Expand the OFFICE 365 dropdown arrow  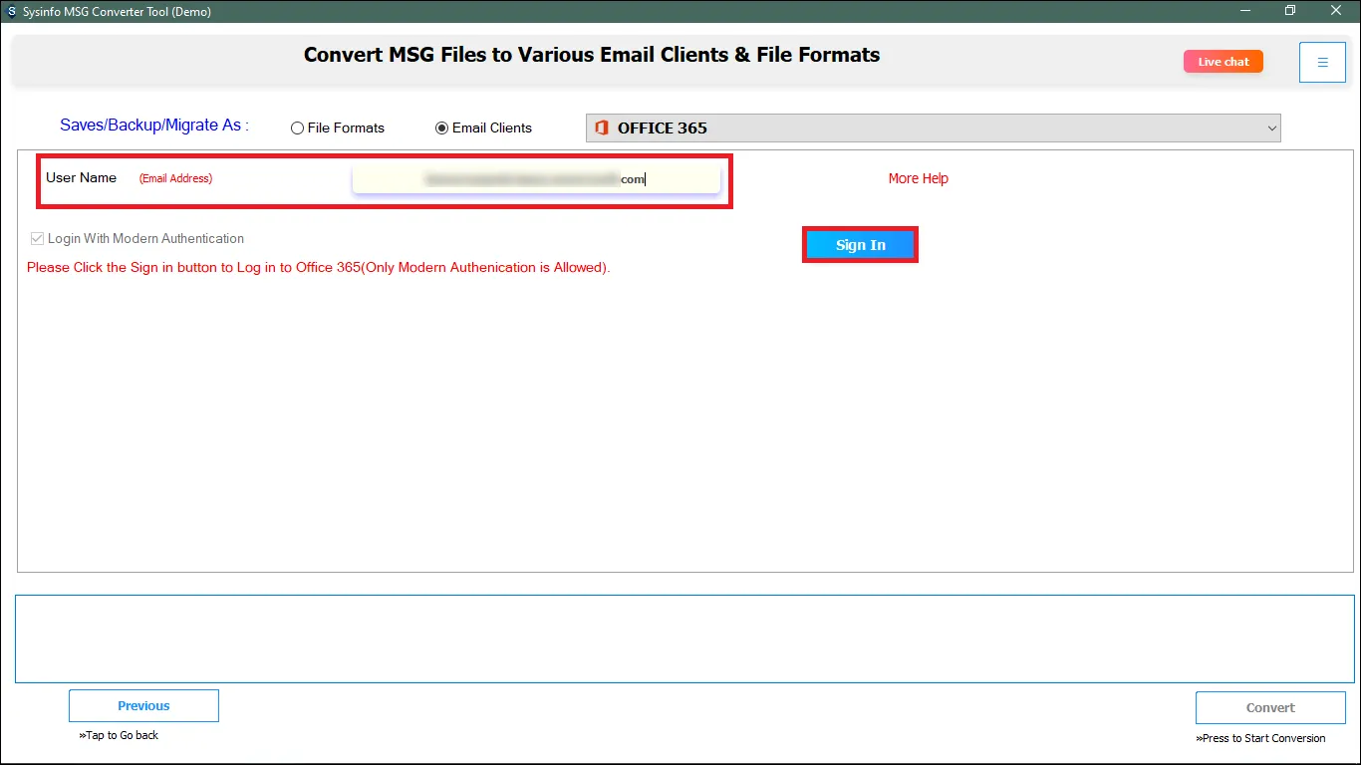1271,127
